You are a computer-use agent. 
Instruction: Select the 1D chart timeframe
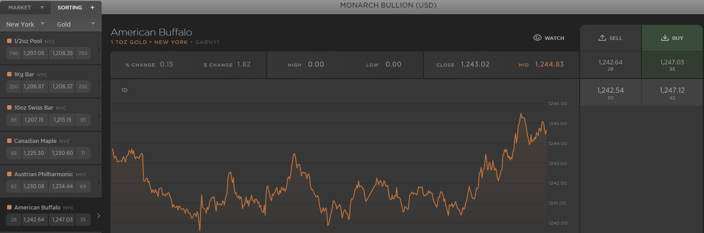point(125,90)
